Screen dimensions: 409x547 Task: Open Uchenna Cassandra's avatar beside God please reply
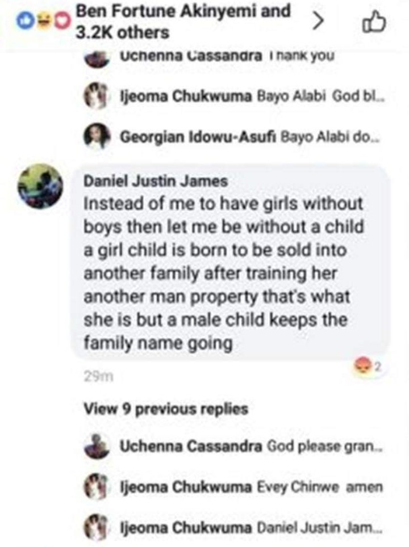97,446
